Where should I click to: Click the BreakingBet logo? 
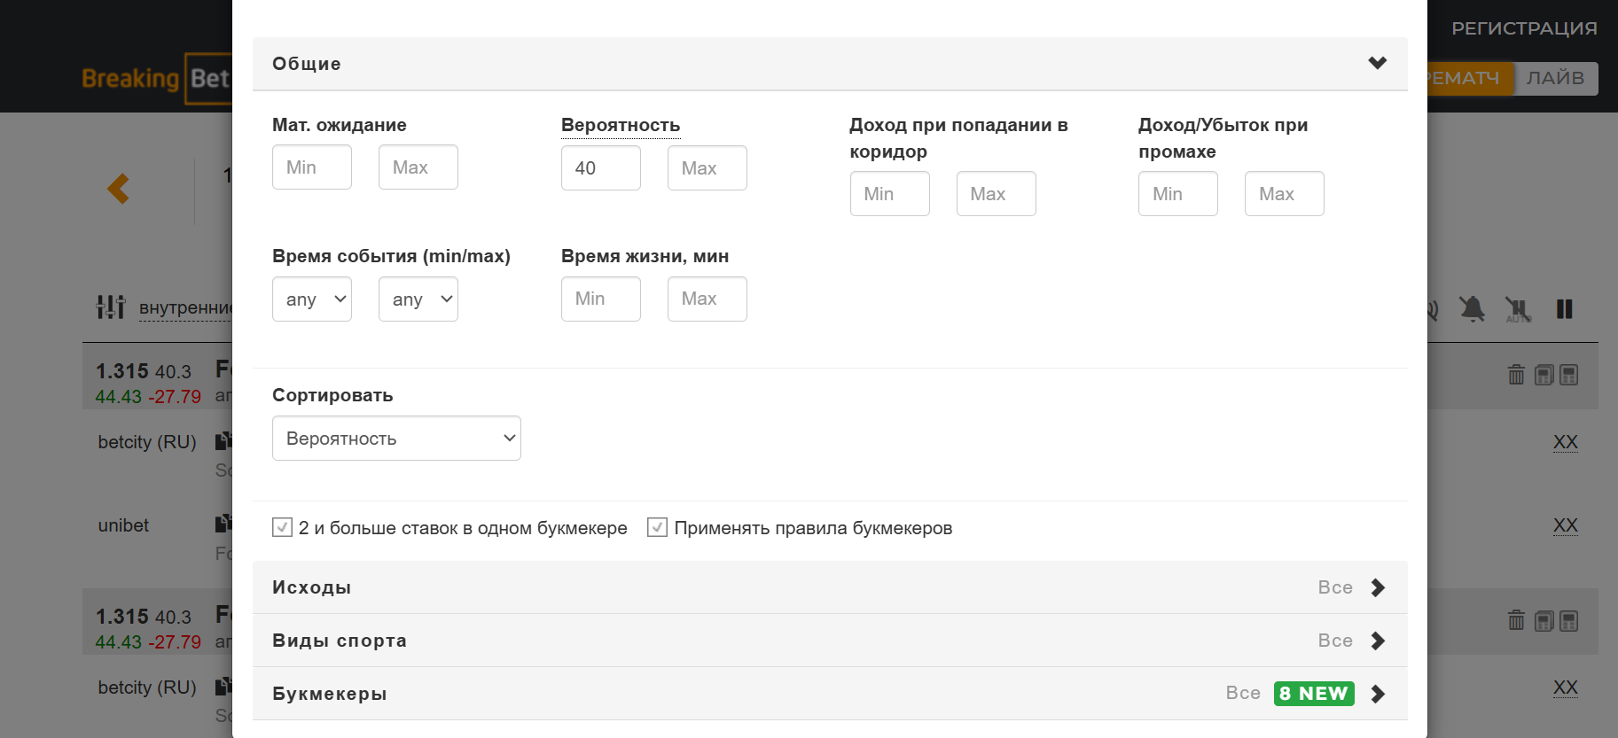(156, 79)
